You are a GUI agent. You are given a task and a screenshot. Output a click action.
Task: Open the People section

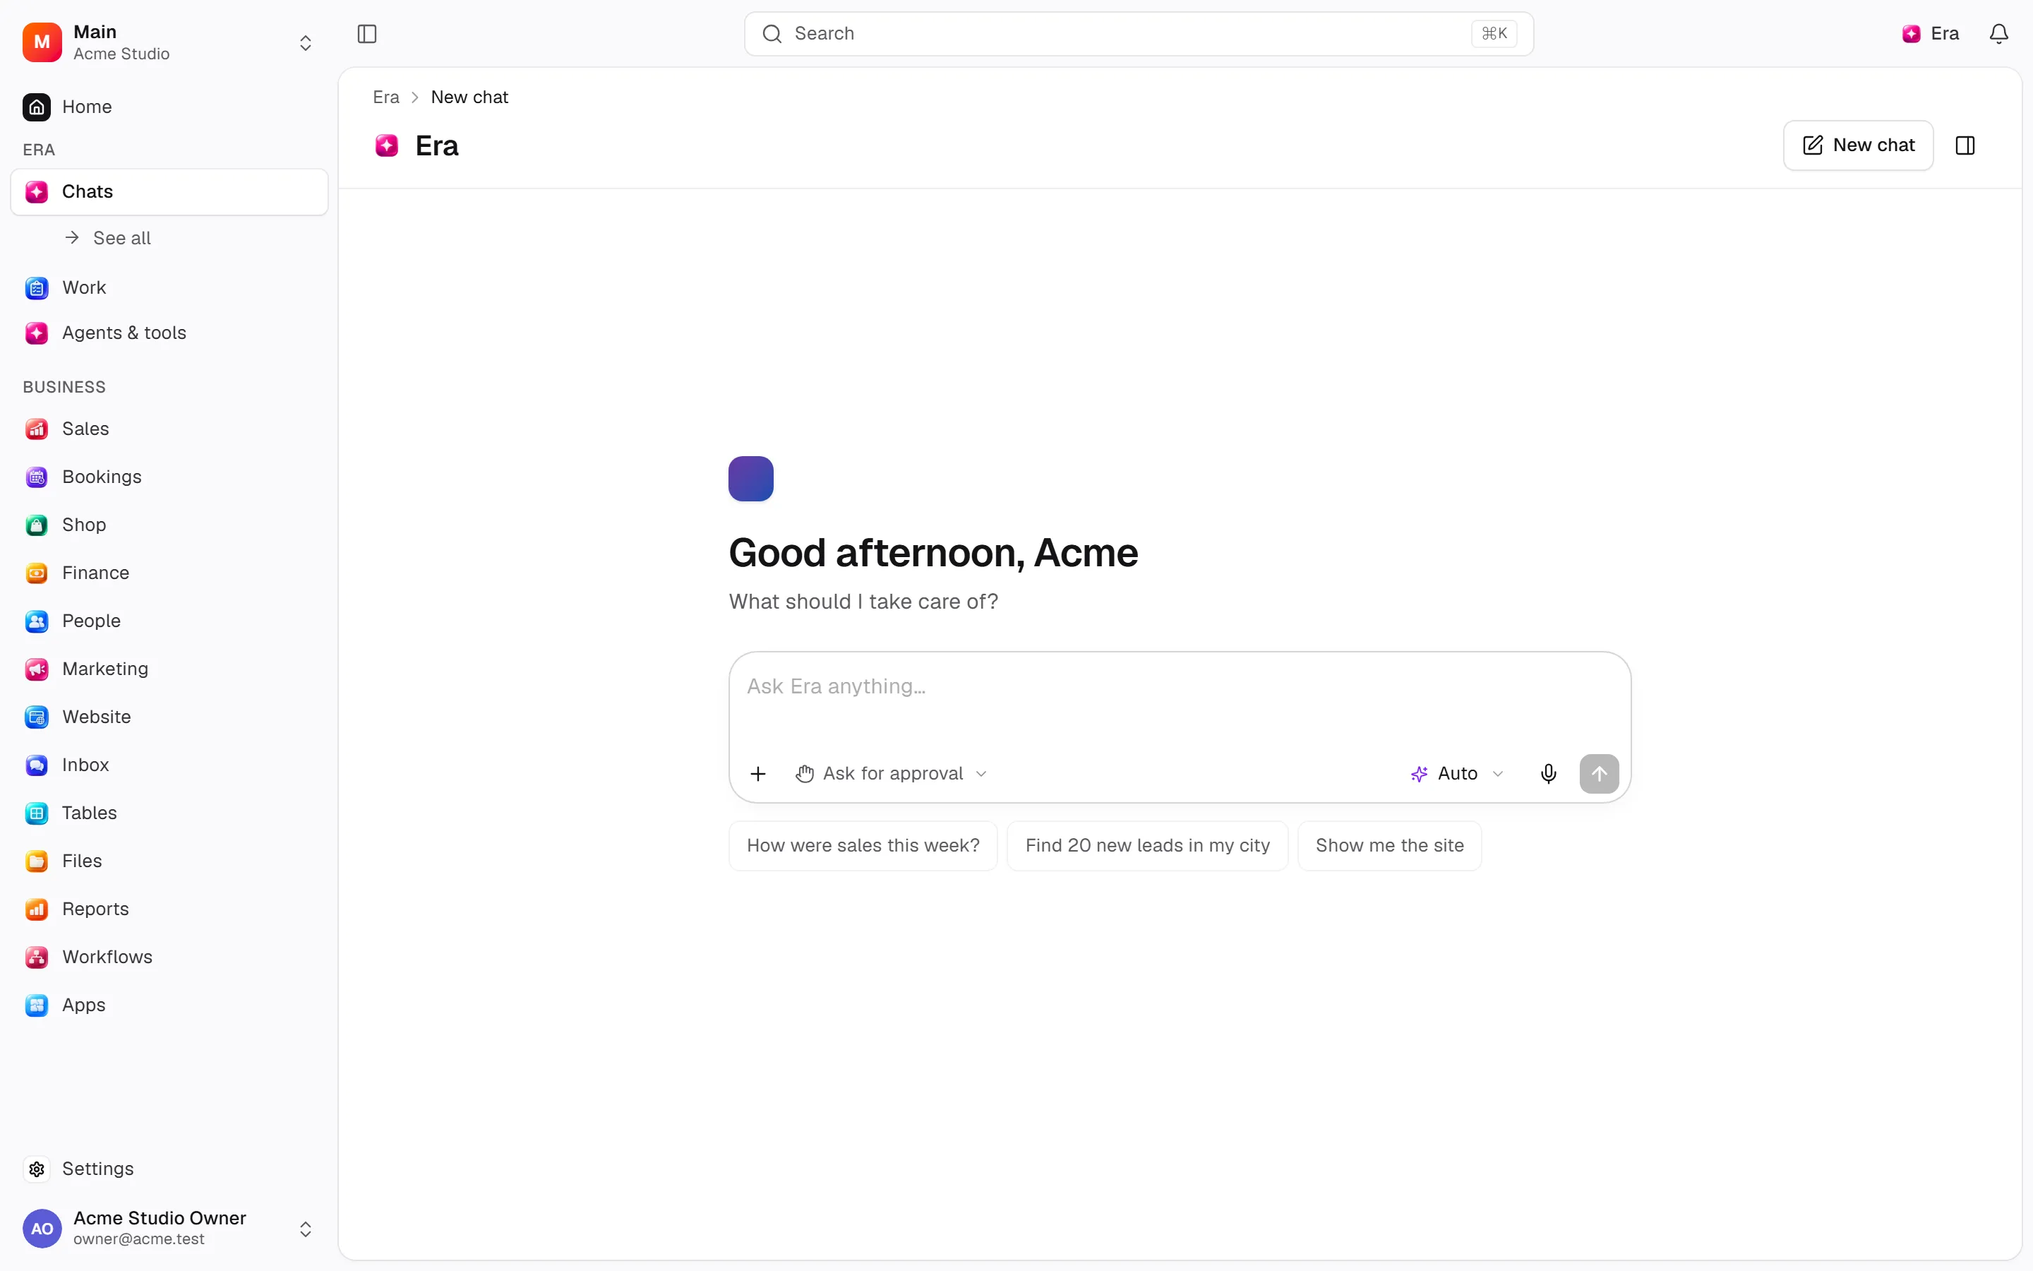coord(169,621)
